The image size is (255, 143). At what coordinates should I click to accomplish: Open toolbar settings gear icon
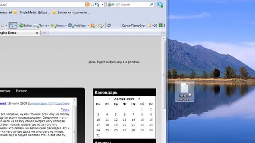click(109, 25)
